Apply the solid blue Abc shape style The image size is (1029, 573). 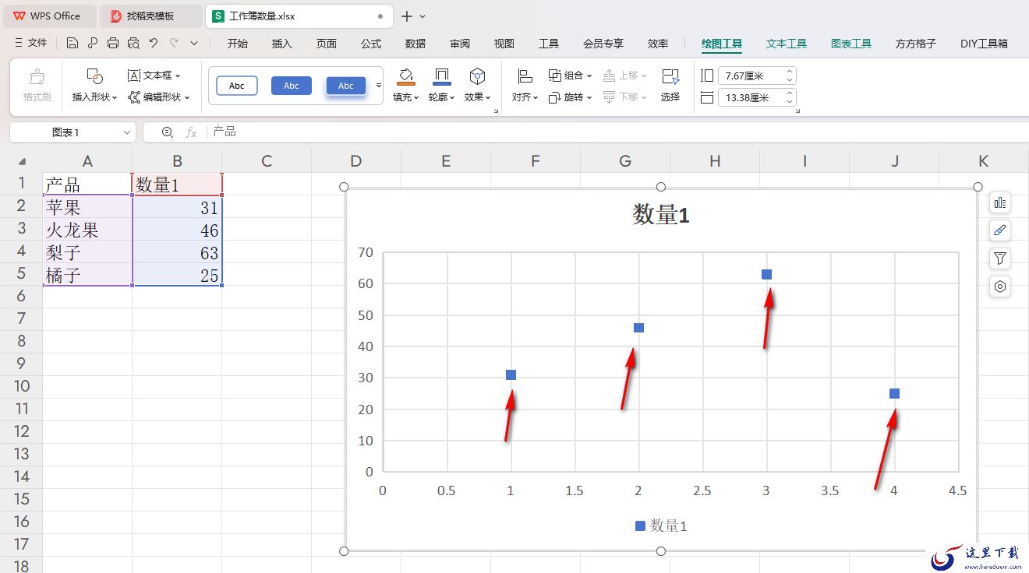click(x=292, y=86)
